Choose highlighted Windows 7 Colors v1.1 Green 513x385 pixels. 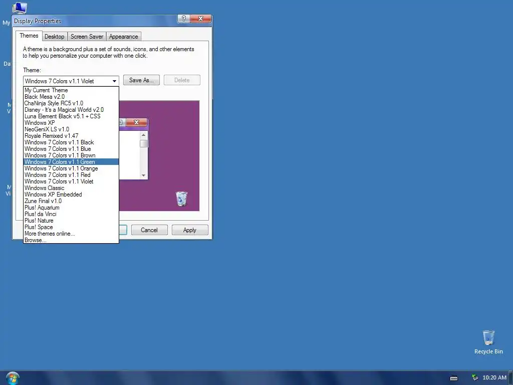click(x=71, y=162)
